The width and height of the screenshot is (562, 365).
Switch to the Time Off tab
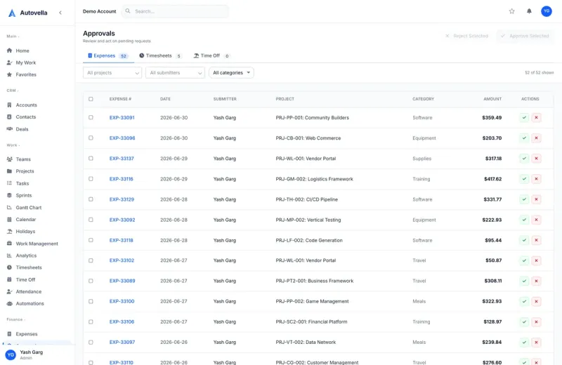click(x=211, y=56)
